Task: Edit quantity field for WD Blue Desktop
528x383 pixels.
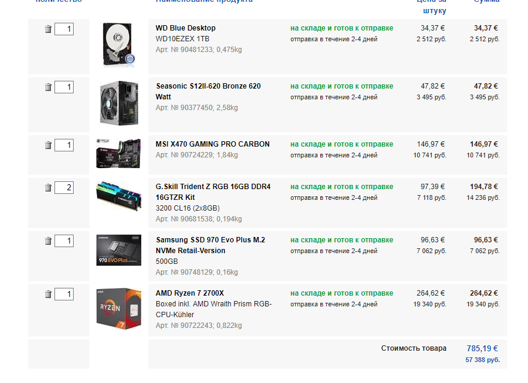Action: 64,29
